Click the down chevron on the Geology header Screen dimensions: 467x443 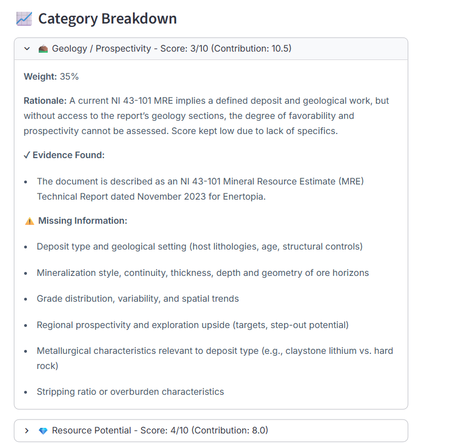click(x=26, y=49)
